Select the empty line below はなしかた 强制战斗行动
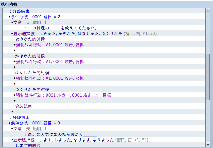 [x=104, y=84]
